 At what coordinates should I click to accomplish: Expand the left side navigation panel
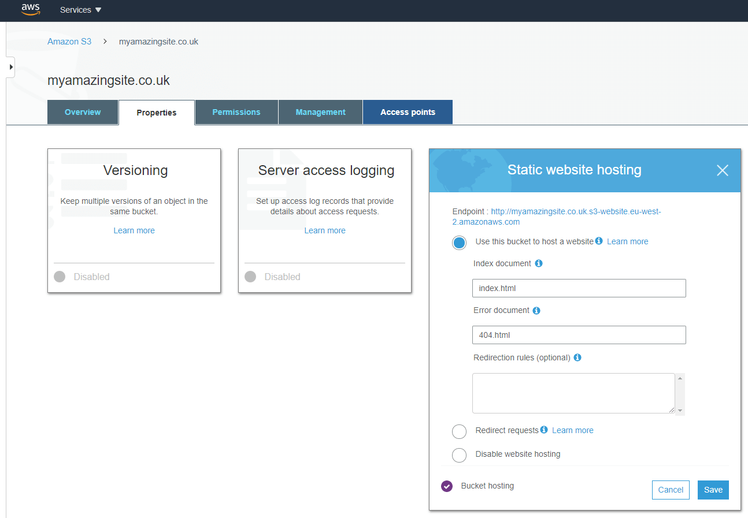(x=10, y=67)
